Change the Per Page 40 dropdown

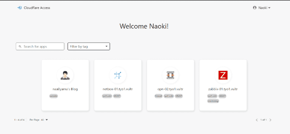(x=44, y=120)
